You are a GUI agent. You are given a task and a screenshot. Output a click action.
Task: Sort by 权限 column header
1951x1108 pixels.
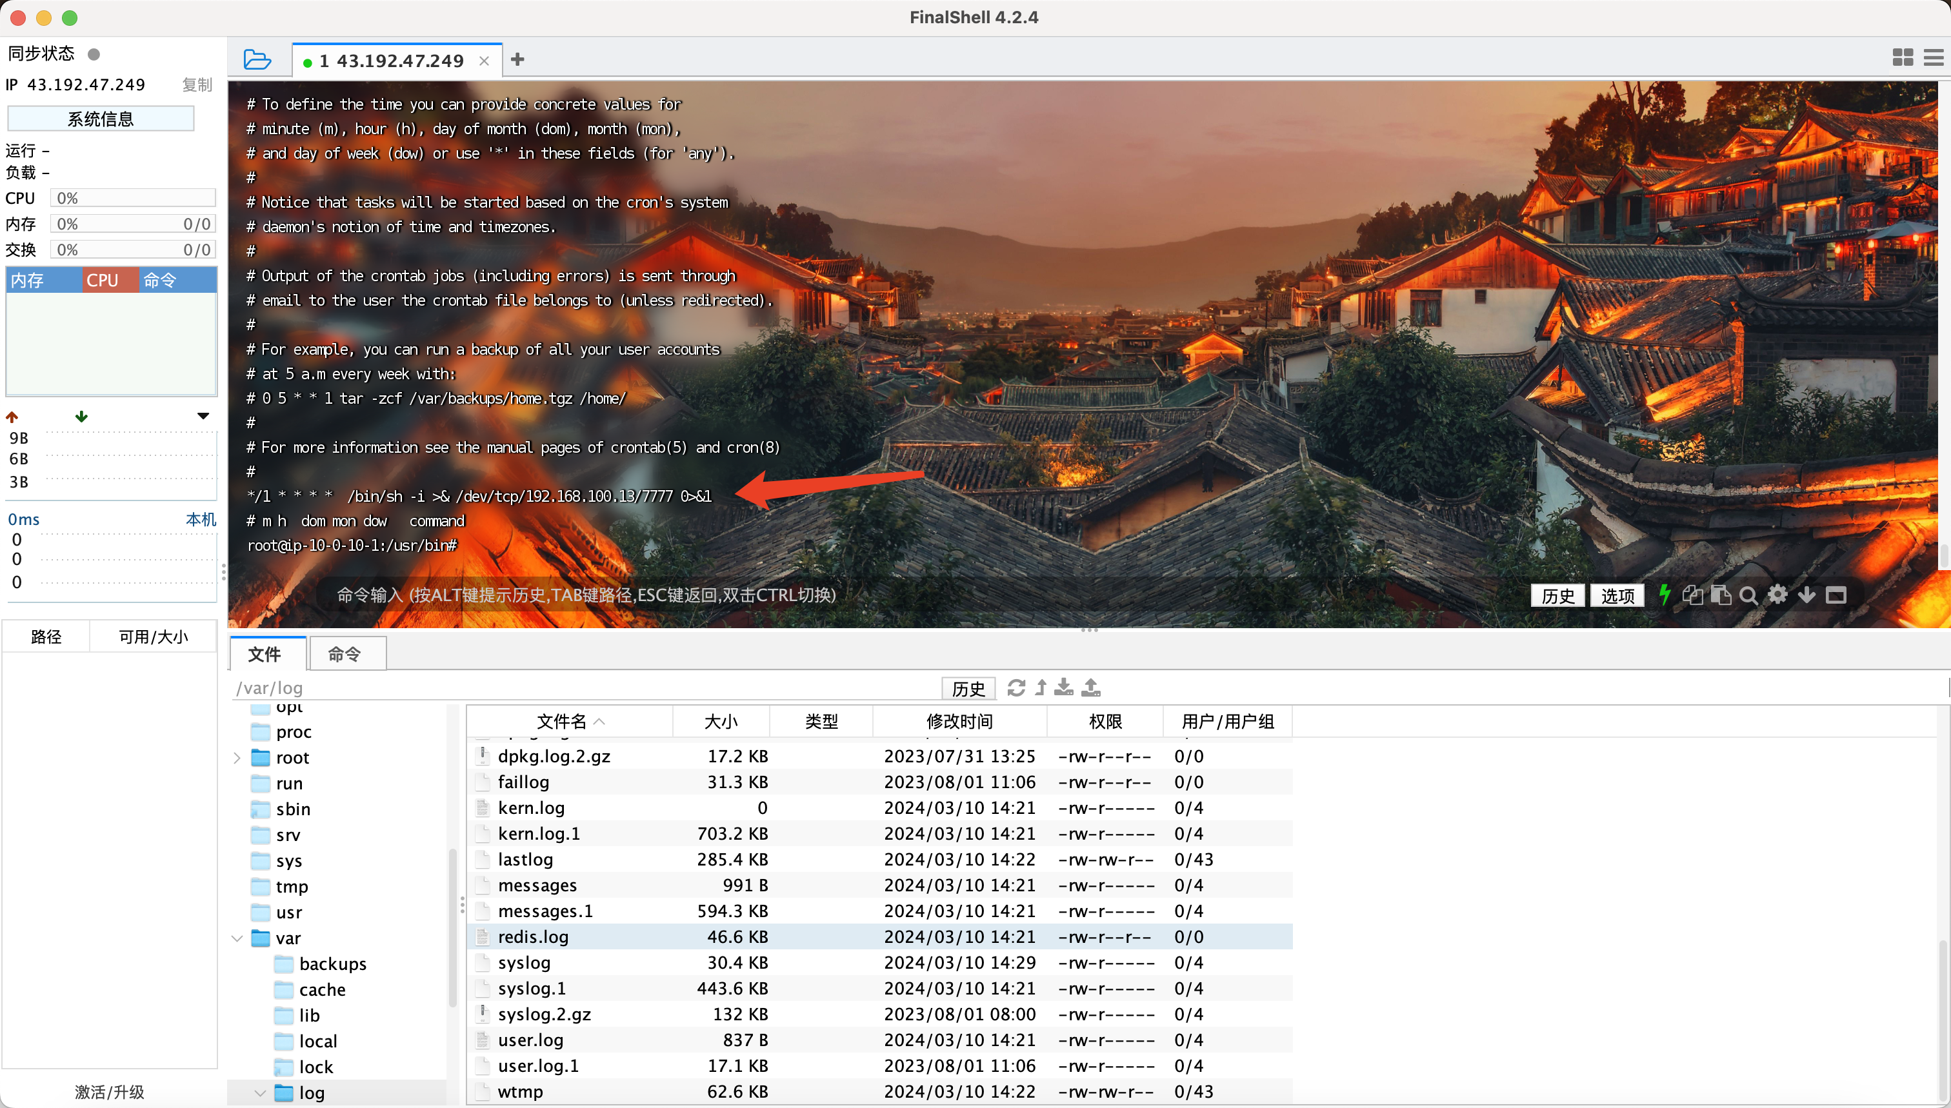(x=1105, y=720)
